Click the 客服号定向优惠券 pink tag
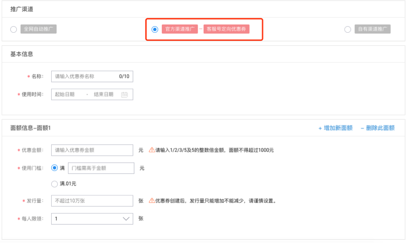Screen dimensions: 406x243 [226, 29]
